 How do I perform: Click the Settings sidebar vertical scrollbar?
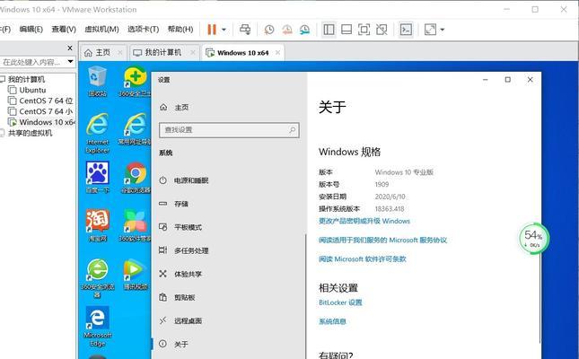(305, 295)
